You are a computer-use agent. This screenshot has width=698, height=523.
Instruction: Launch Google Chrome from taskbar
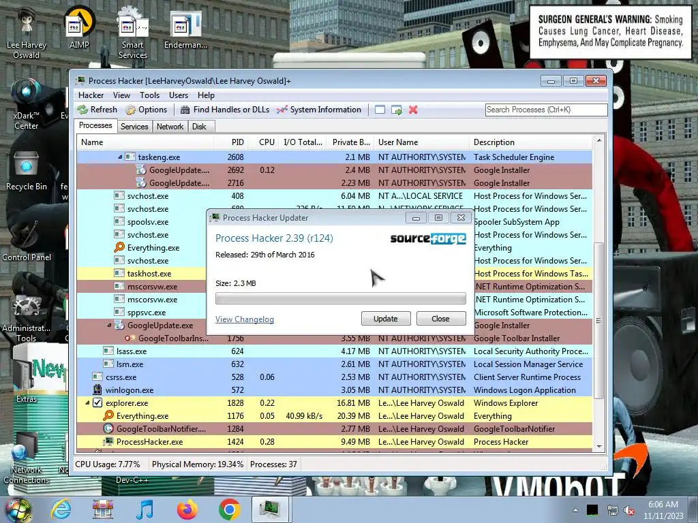pos(230,509)
